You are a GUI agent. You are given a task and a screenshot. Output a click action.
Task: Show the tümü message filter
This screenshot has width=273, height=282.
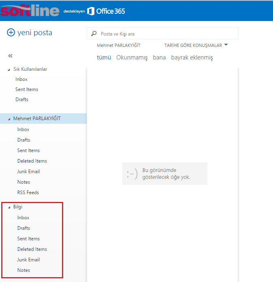click(104, 57)
